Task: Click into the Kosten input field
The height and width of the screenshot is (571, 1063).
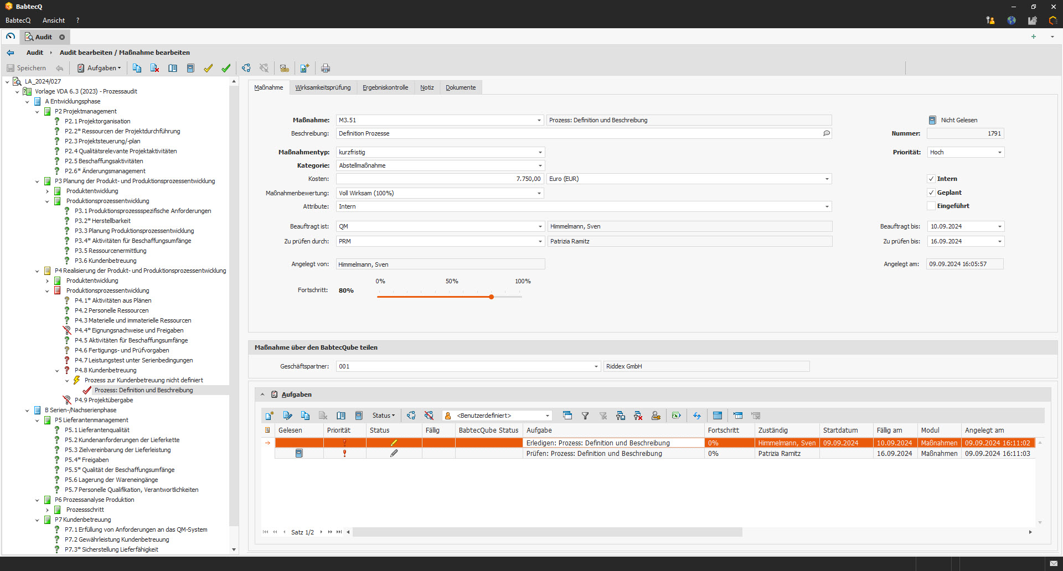Action: 440,179
